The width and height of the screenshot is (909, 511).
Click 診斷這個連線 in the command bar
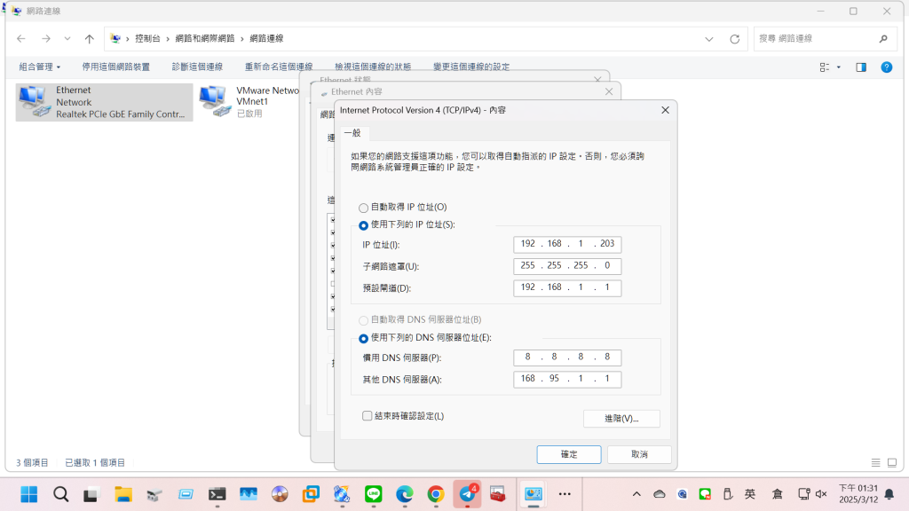click(197, 67)
